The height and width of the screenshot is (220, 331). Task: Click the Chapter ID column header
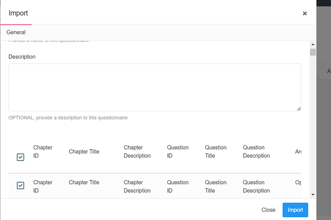tap(43, 151)
